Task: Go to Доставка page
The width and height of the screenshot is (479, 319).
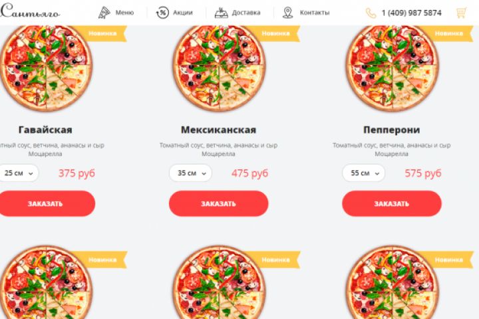Action: (x=246, y=13)
